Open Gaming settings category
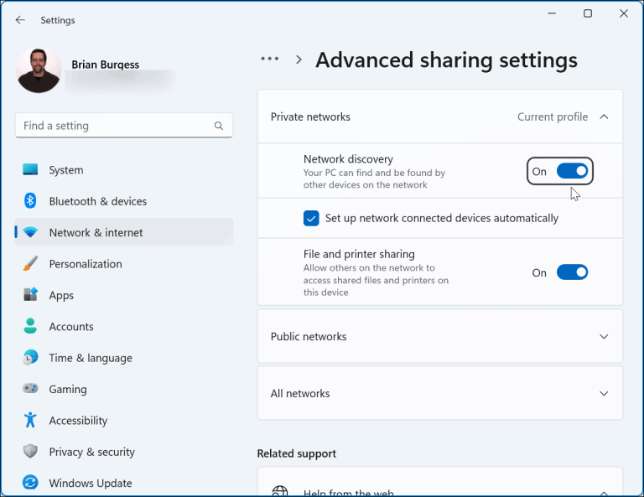The height and width of the screenshot is (497, 644). [123, 389]
